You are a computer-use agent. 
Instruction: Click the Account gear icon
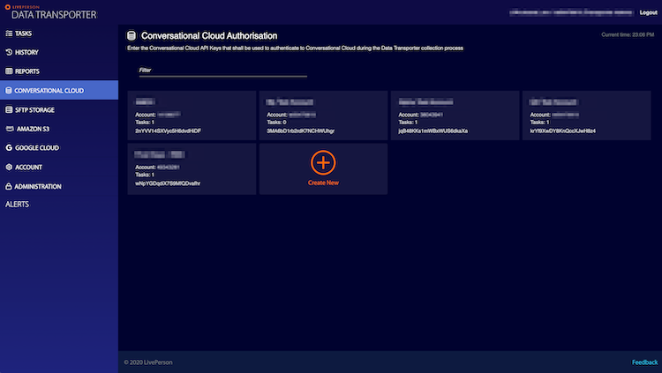point(9,167)
